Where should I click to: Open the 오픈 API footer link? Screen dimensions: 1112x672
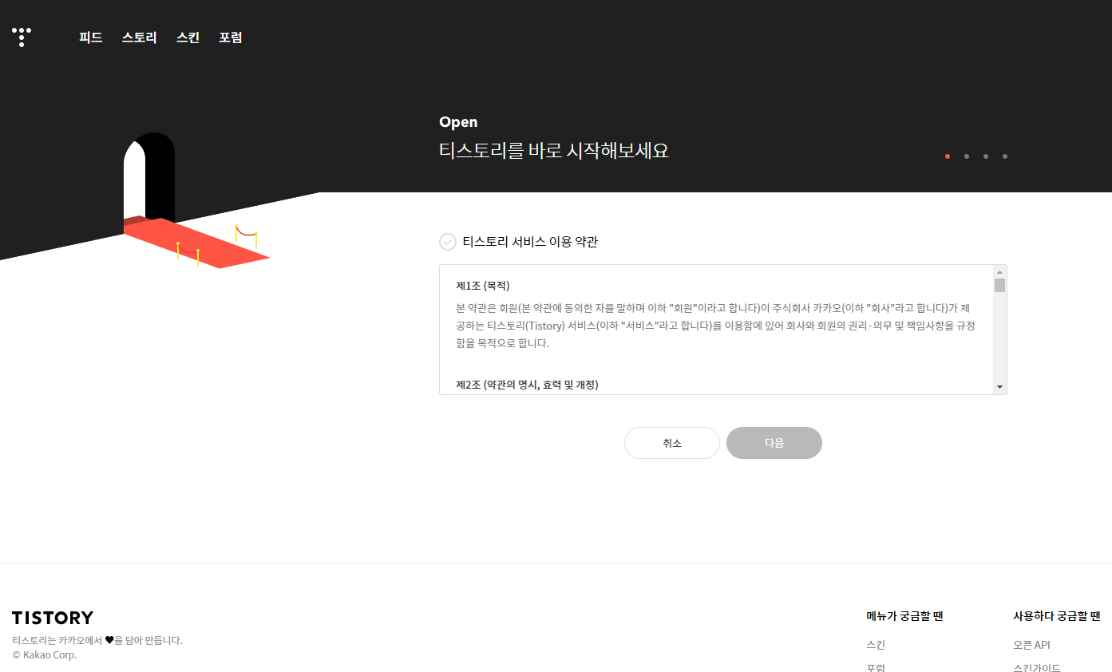(1031, 645)
